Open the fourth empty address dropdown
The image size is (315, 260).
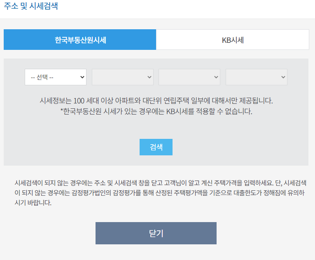click(257, 77)
